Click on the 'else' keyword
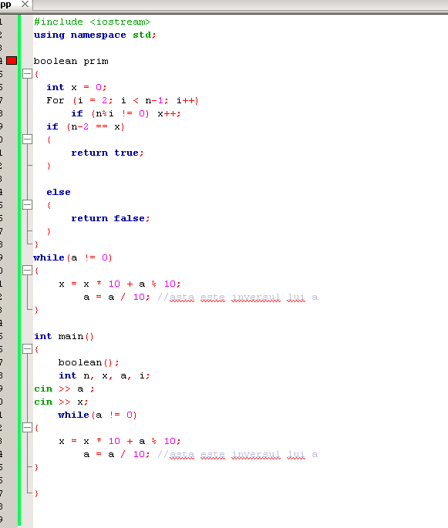The width and height of the screenshot is (448, 528). tap(59, 192)
